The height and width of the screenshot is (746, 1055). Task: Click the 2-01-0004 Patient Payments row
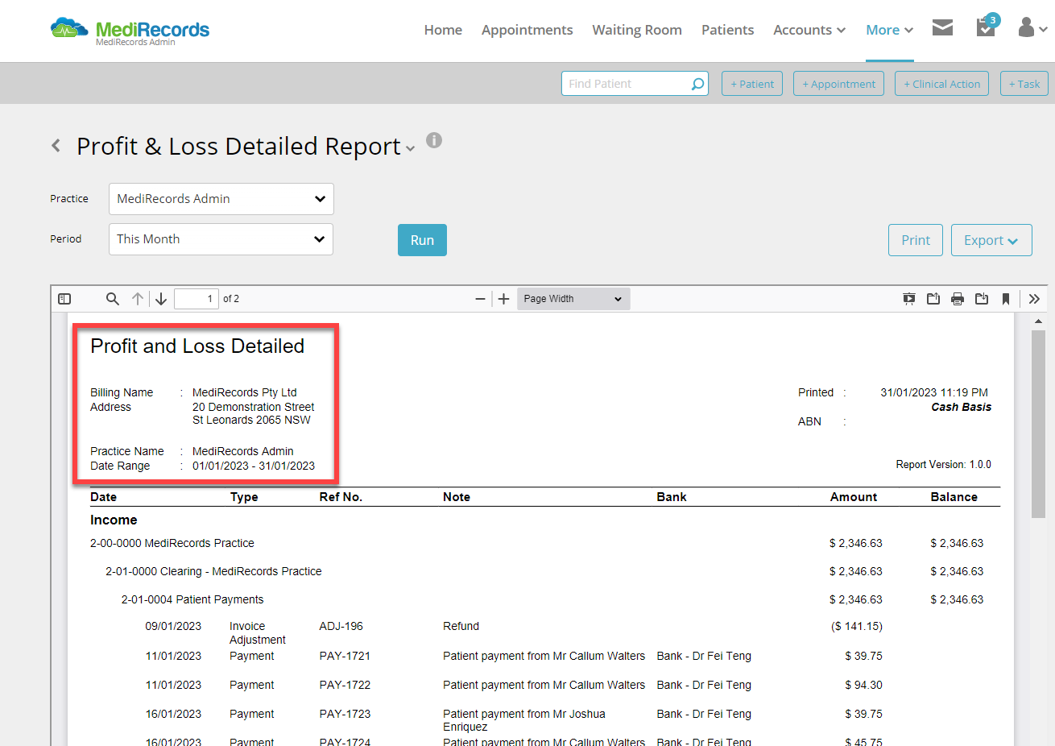tap(192, 599)
